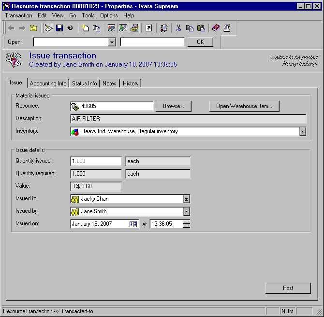Switch to the History tab
The height and width of the screenshot is (317, 324).
tap(131, 83)
